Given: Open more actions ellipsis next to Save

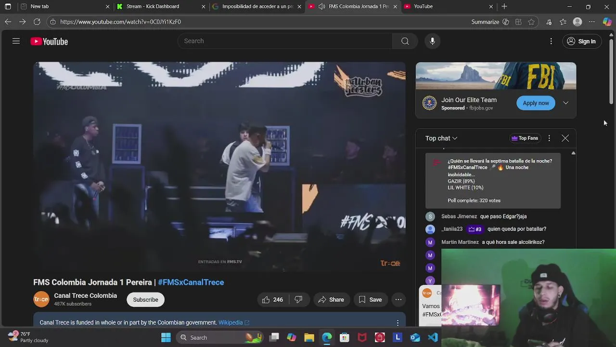Looking at the screenshot, I should [x=398, y=300].
